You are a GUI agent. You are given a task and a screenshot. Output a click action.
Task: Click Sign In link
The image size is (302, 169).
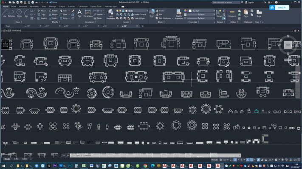coord(250,2)
